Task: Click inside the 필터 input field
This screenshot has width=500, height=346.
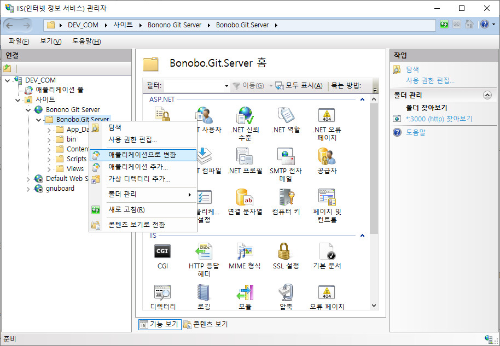Action: click(x=194, y=86)
